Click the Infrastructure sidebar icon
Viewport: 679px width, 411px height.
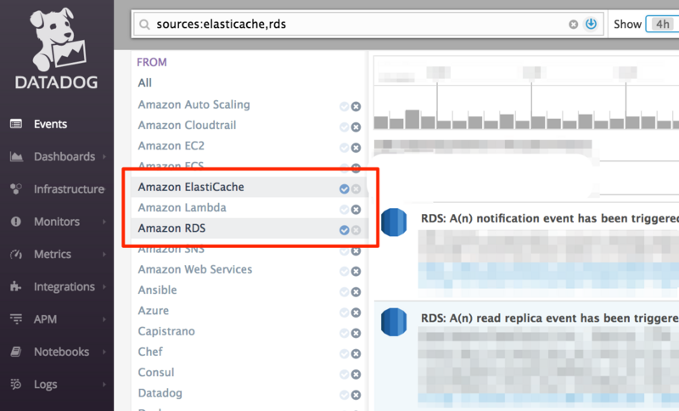16,189
